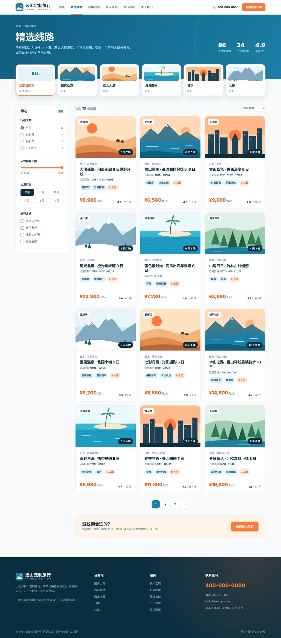Viewport: 281px width, 638px height.
Task: Choose the 3–5 天 duration radio option
Action: click(22, 135)
